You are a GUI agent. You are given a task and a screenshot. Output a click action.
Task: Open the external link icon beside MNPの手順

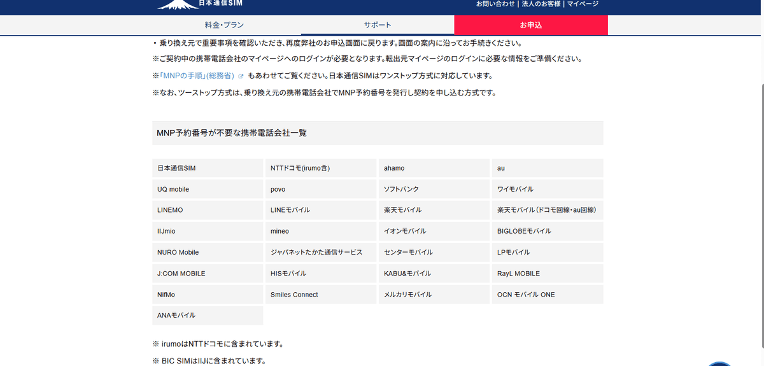point(241,76)
